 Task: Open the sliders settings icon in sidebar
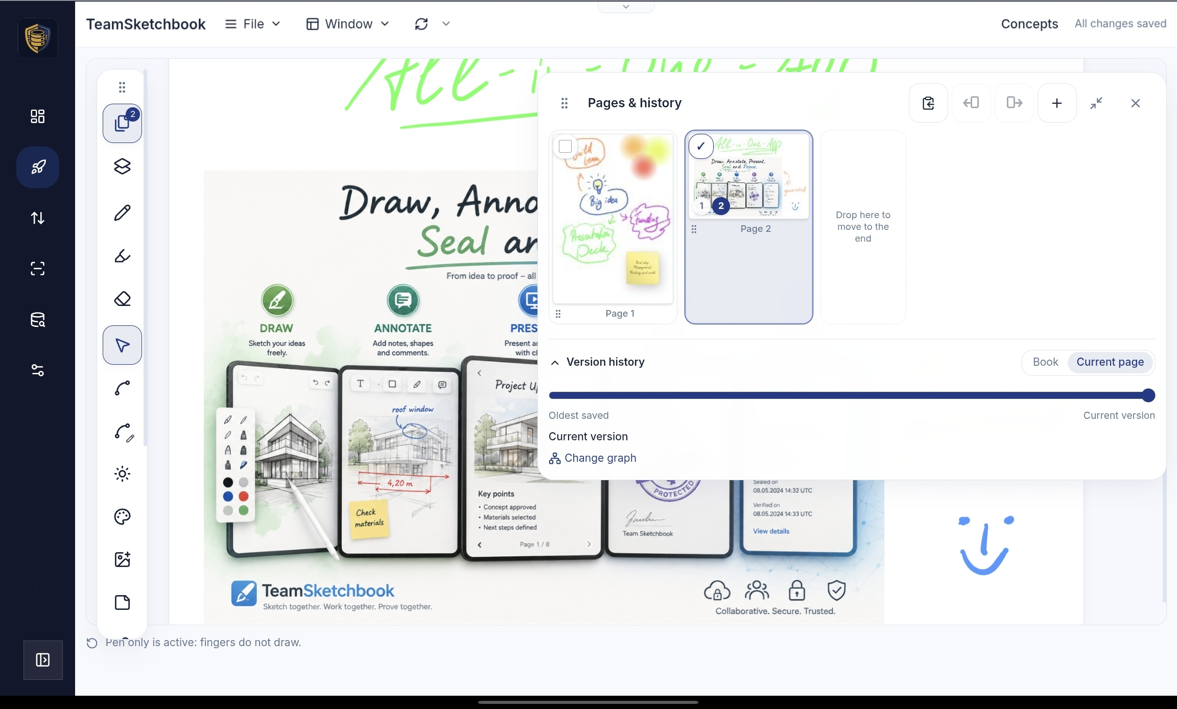tap(38, 370)
